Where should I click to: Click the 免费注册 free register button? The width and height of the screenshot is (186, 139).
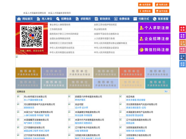pos(162,5)
